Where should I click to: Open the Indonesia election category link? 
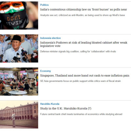50,38
